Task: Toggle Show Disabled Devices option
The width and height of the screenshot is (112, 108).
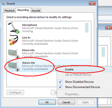Action: 85,82
